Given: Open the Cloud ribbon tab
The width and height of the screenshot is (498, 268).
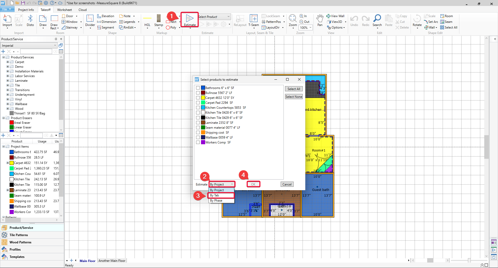Looking at the screenshot, I should click(82, 10).
